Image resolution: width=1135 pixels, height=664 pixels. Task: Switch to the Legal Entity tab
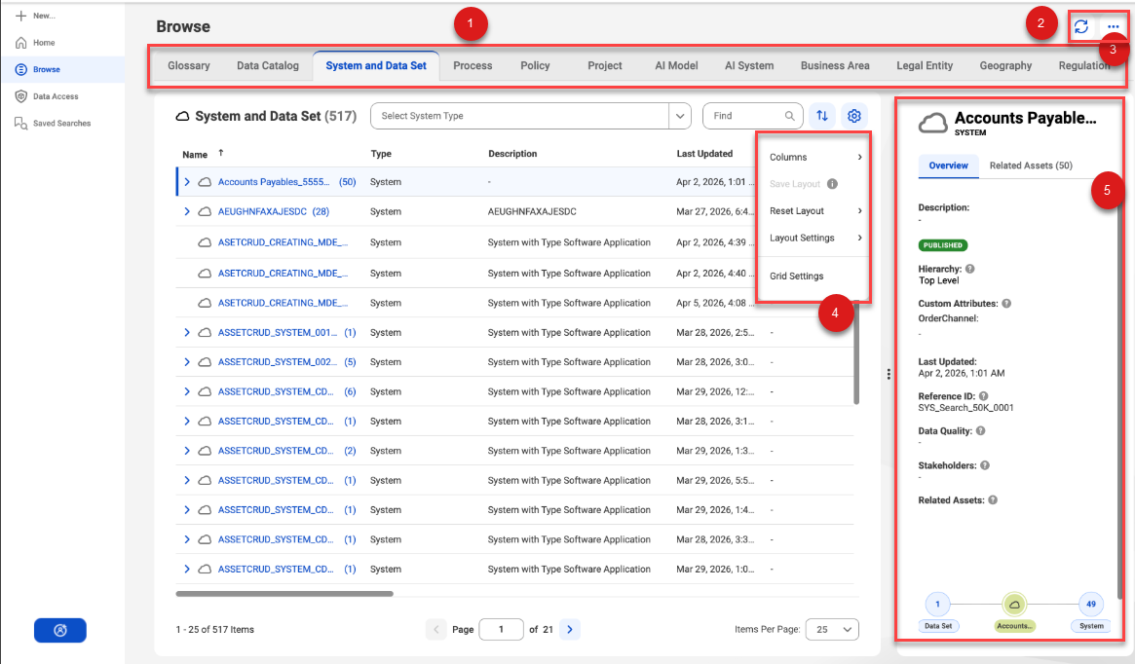tap(925, 66)
